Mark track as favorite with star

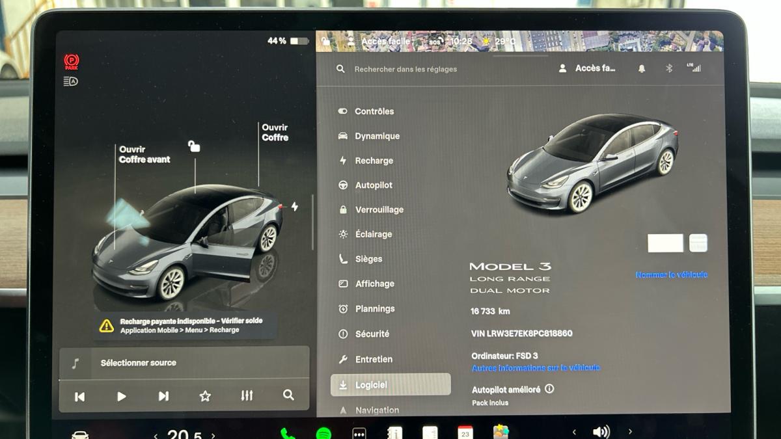coord(205,396)
